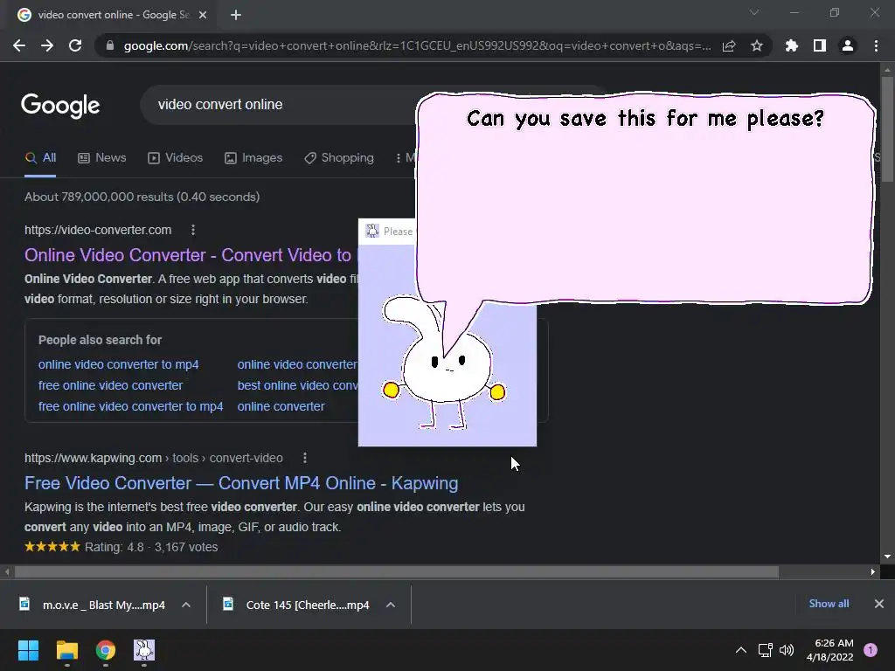Viewport: 895px width, 671px height.
Task: Click Show all downloads
Action: tap(829, 604)
